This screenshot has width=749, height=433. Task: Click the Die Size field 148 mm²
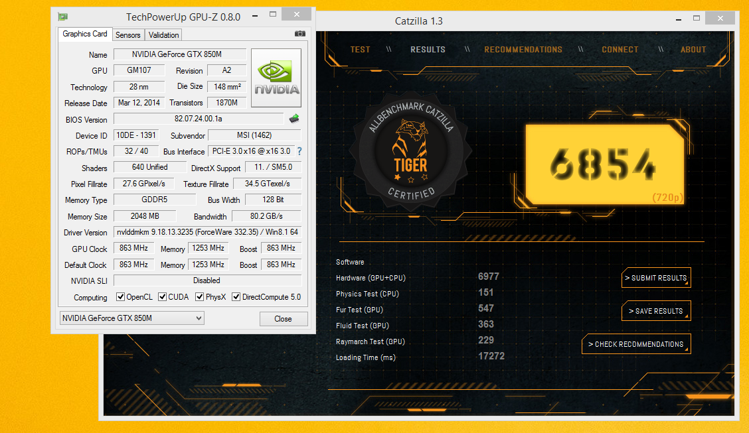pos(226,87)
